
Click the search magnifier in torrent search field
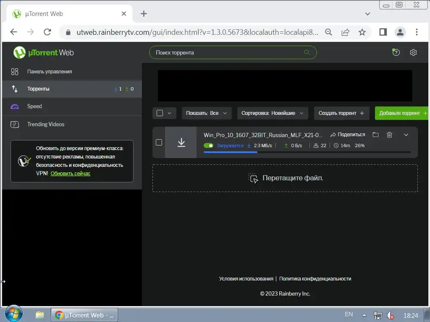(307, 52)
